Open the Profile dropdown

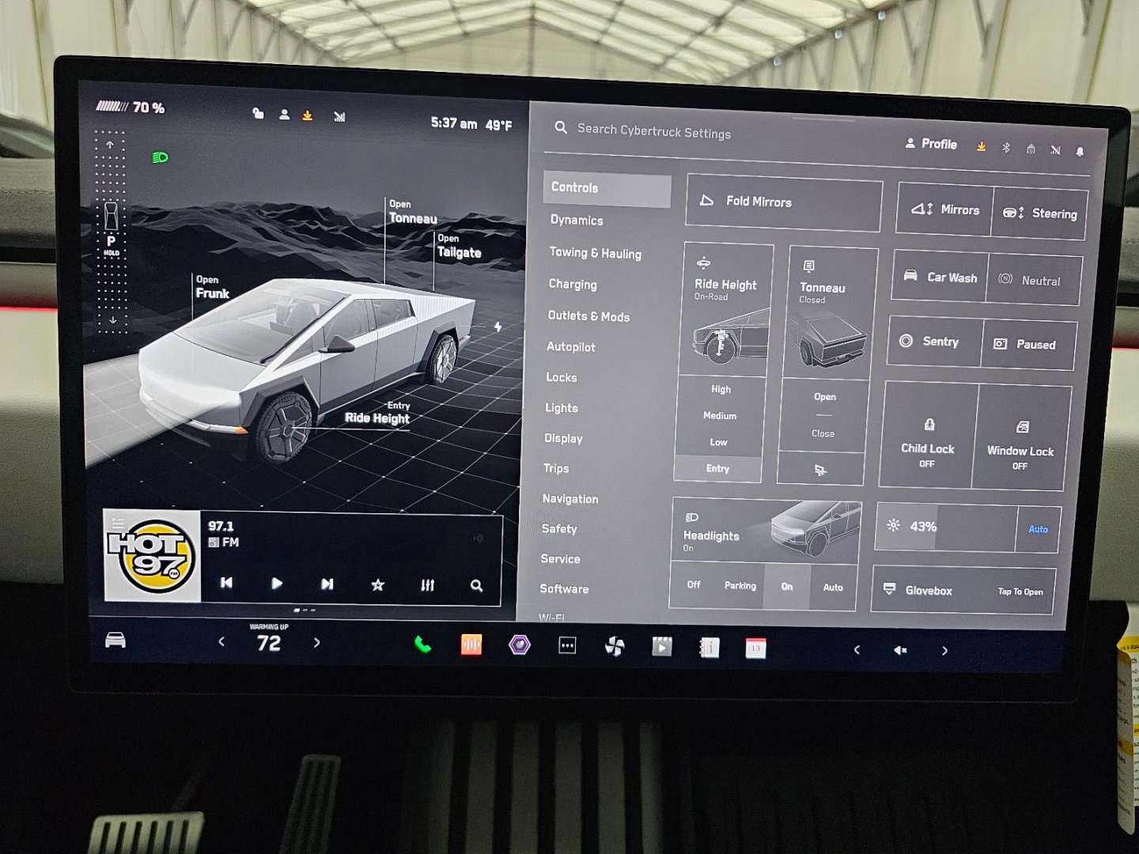pos(931,144)
